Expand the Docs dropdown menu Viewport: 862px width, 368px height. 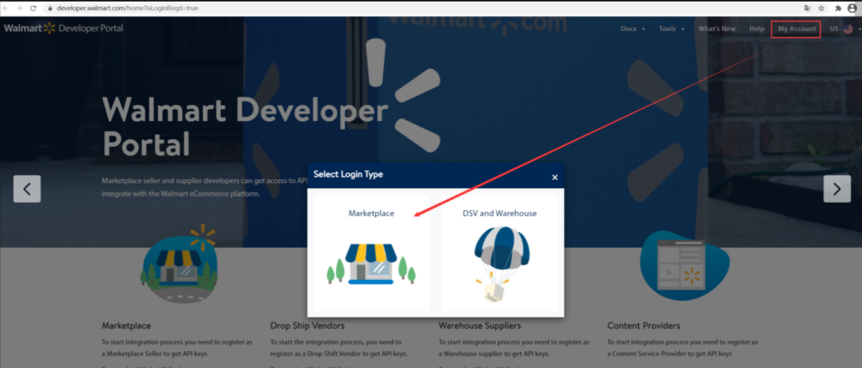[x=633, y=29]
